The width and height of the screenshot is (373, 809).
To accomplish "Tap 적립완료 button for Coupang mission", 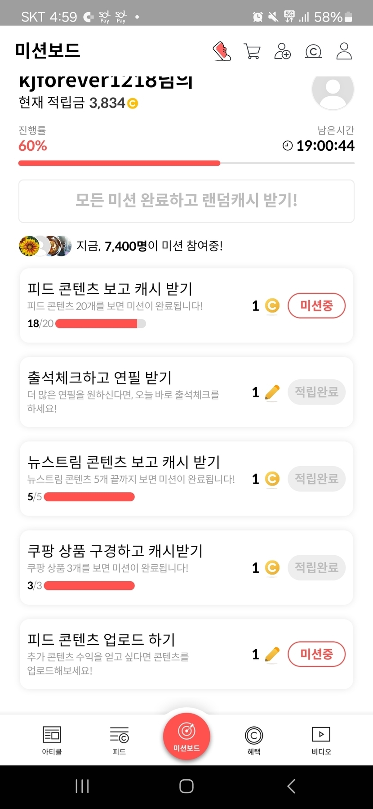I will click(316, 567).
